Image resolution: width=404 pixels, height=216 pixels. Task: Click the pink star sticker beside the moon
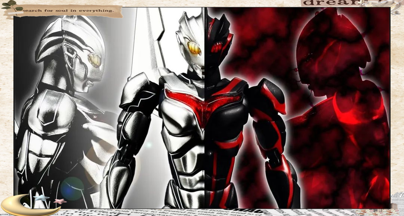pos(60,201)
